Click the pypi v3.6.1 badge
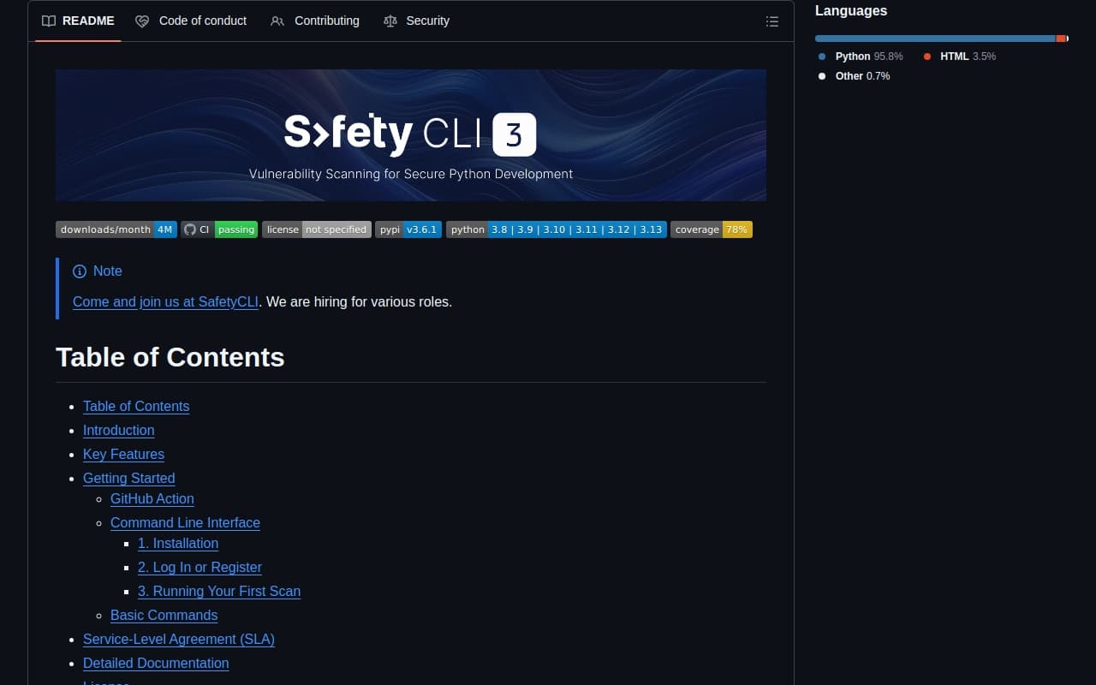 point(408,229)
